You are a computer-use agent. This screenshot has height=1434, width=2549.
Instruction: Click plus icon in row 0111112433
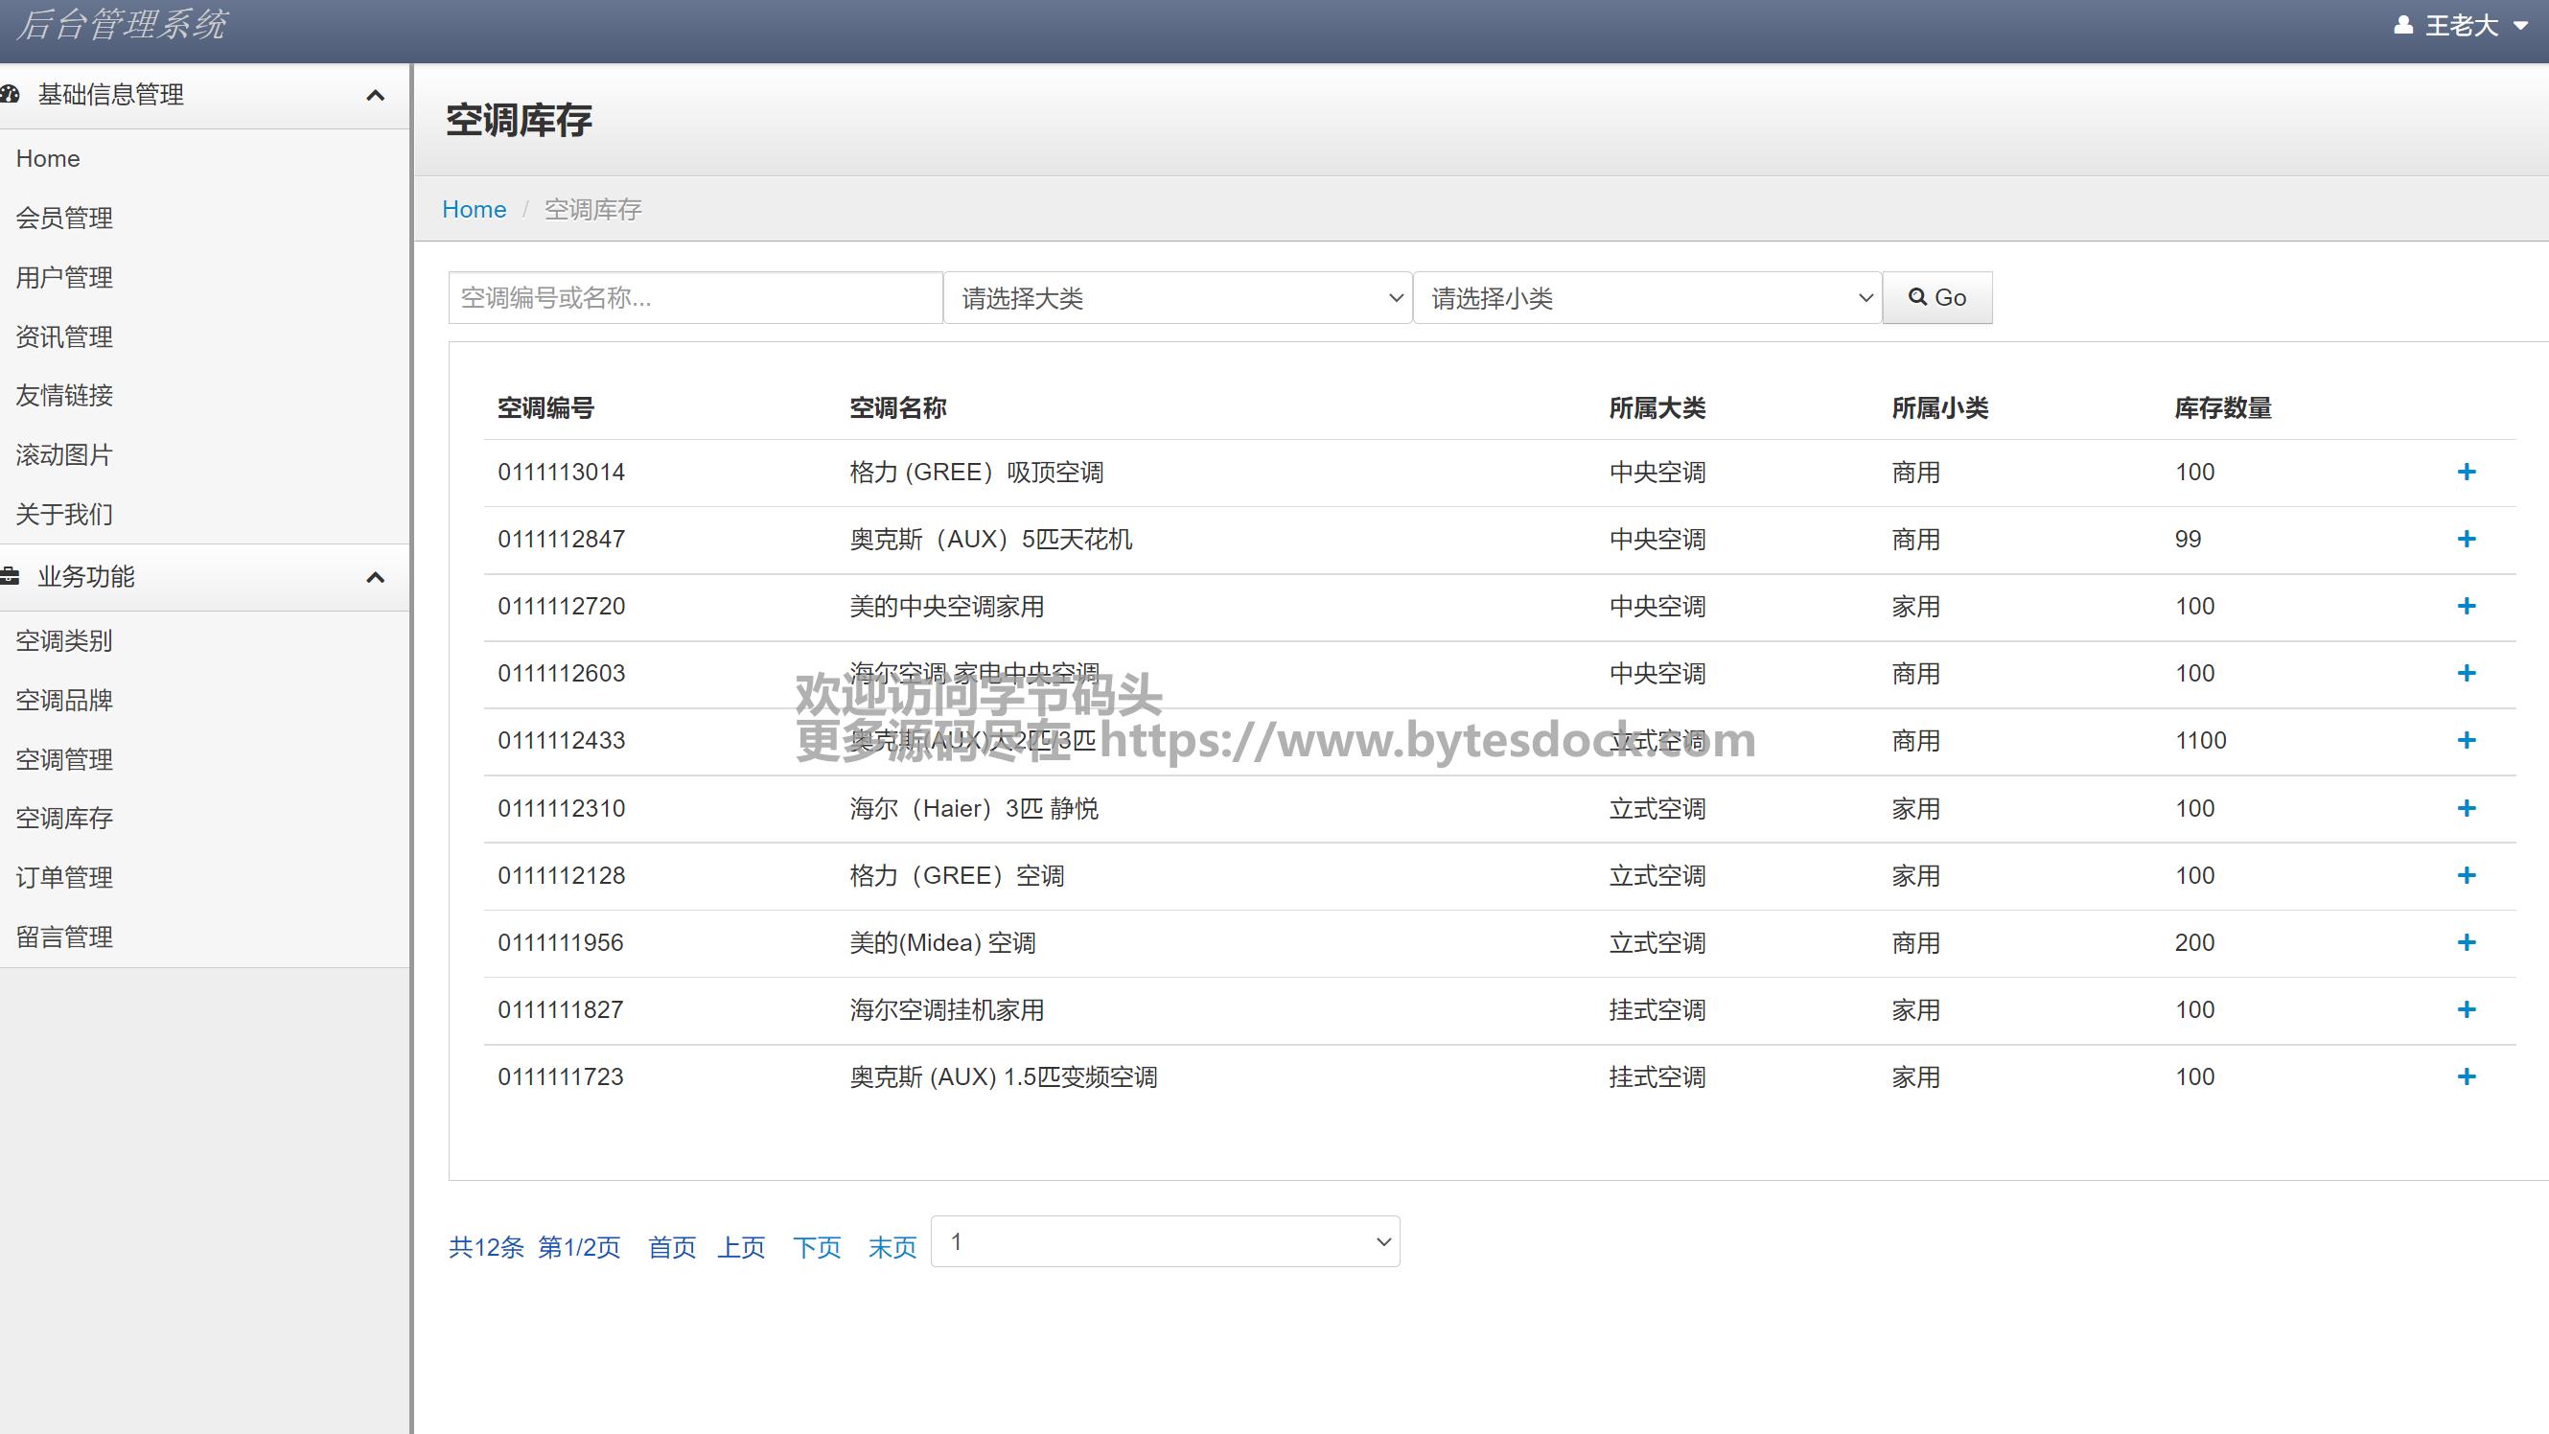coord(2466,740)
